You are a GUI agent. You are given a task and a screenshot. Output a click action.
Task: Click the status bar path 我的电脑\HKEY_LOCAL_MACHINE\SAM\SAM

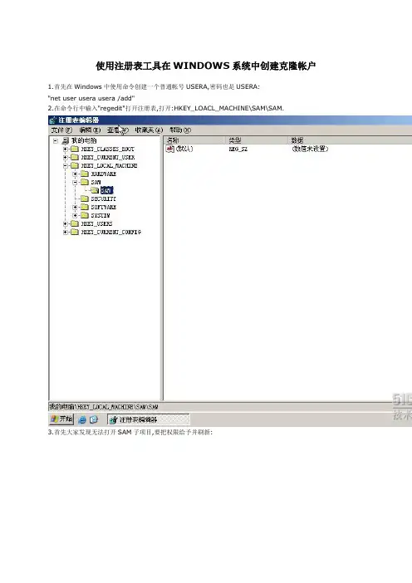coord(104,407)
